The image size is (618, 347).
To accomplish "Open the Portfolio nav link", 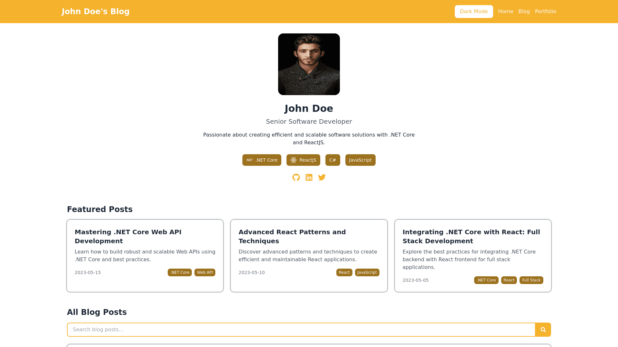I will coord(546,12).
